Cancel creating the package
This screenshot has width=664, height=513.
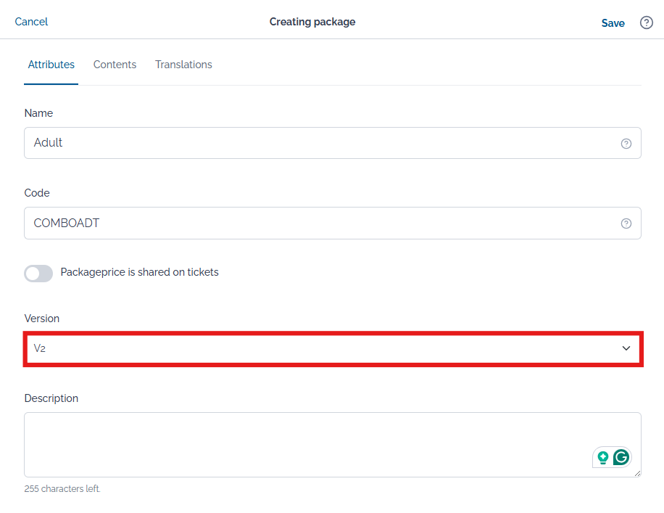point(31,22)
